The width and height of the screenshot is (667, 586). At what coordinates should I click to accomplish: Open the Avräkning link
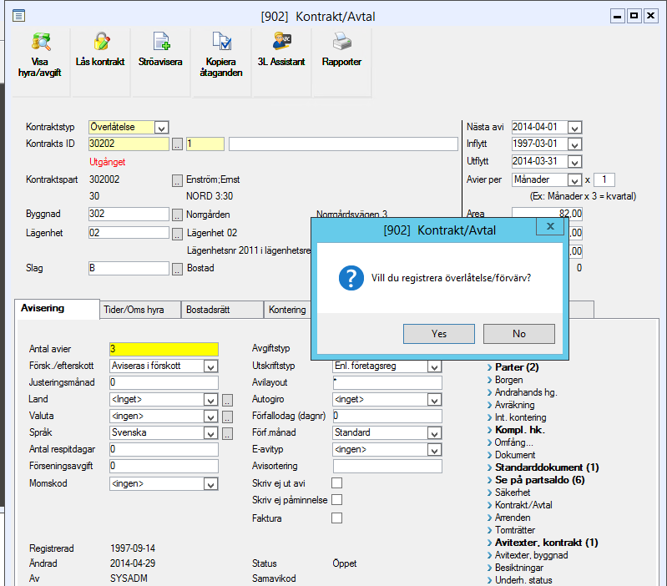coord(514,405)
